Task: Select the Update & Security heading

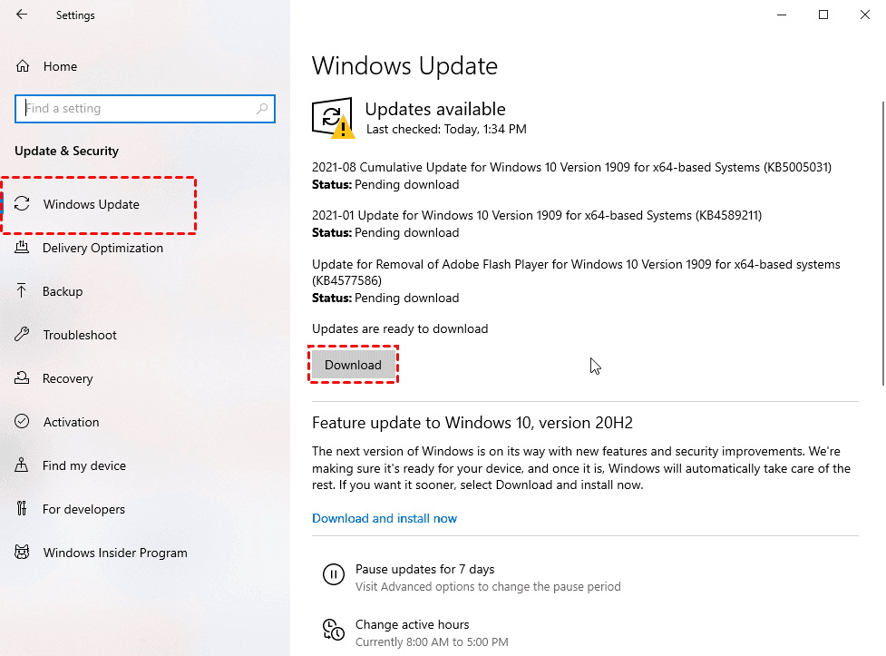Action: [65, 151]
